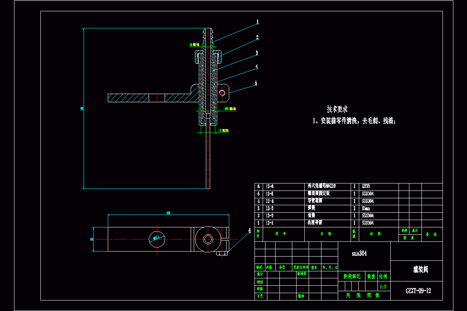Click SUS304 material in row 12-4

(x=368, y=201)
